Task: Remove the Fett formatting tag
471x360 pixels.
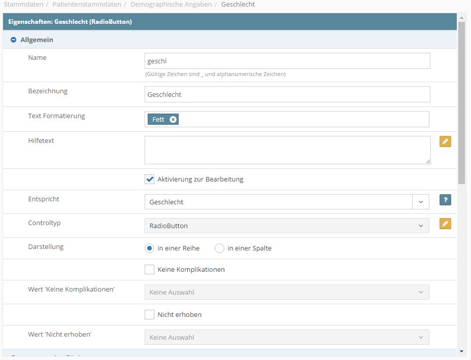Action: pos(173,119)
